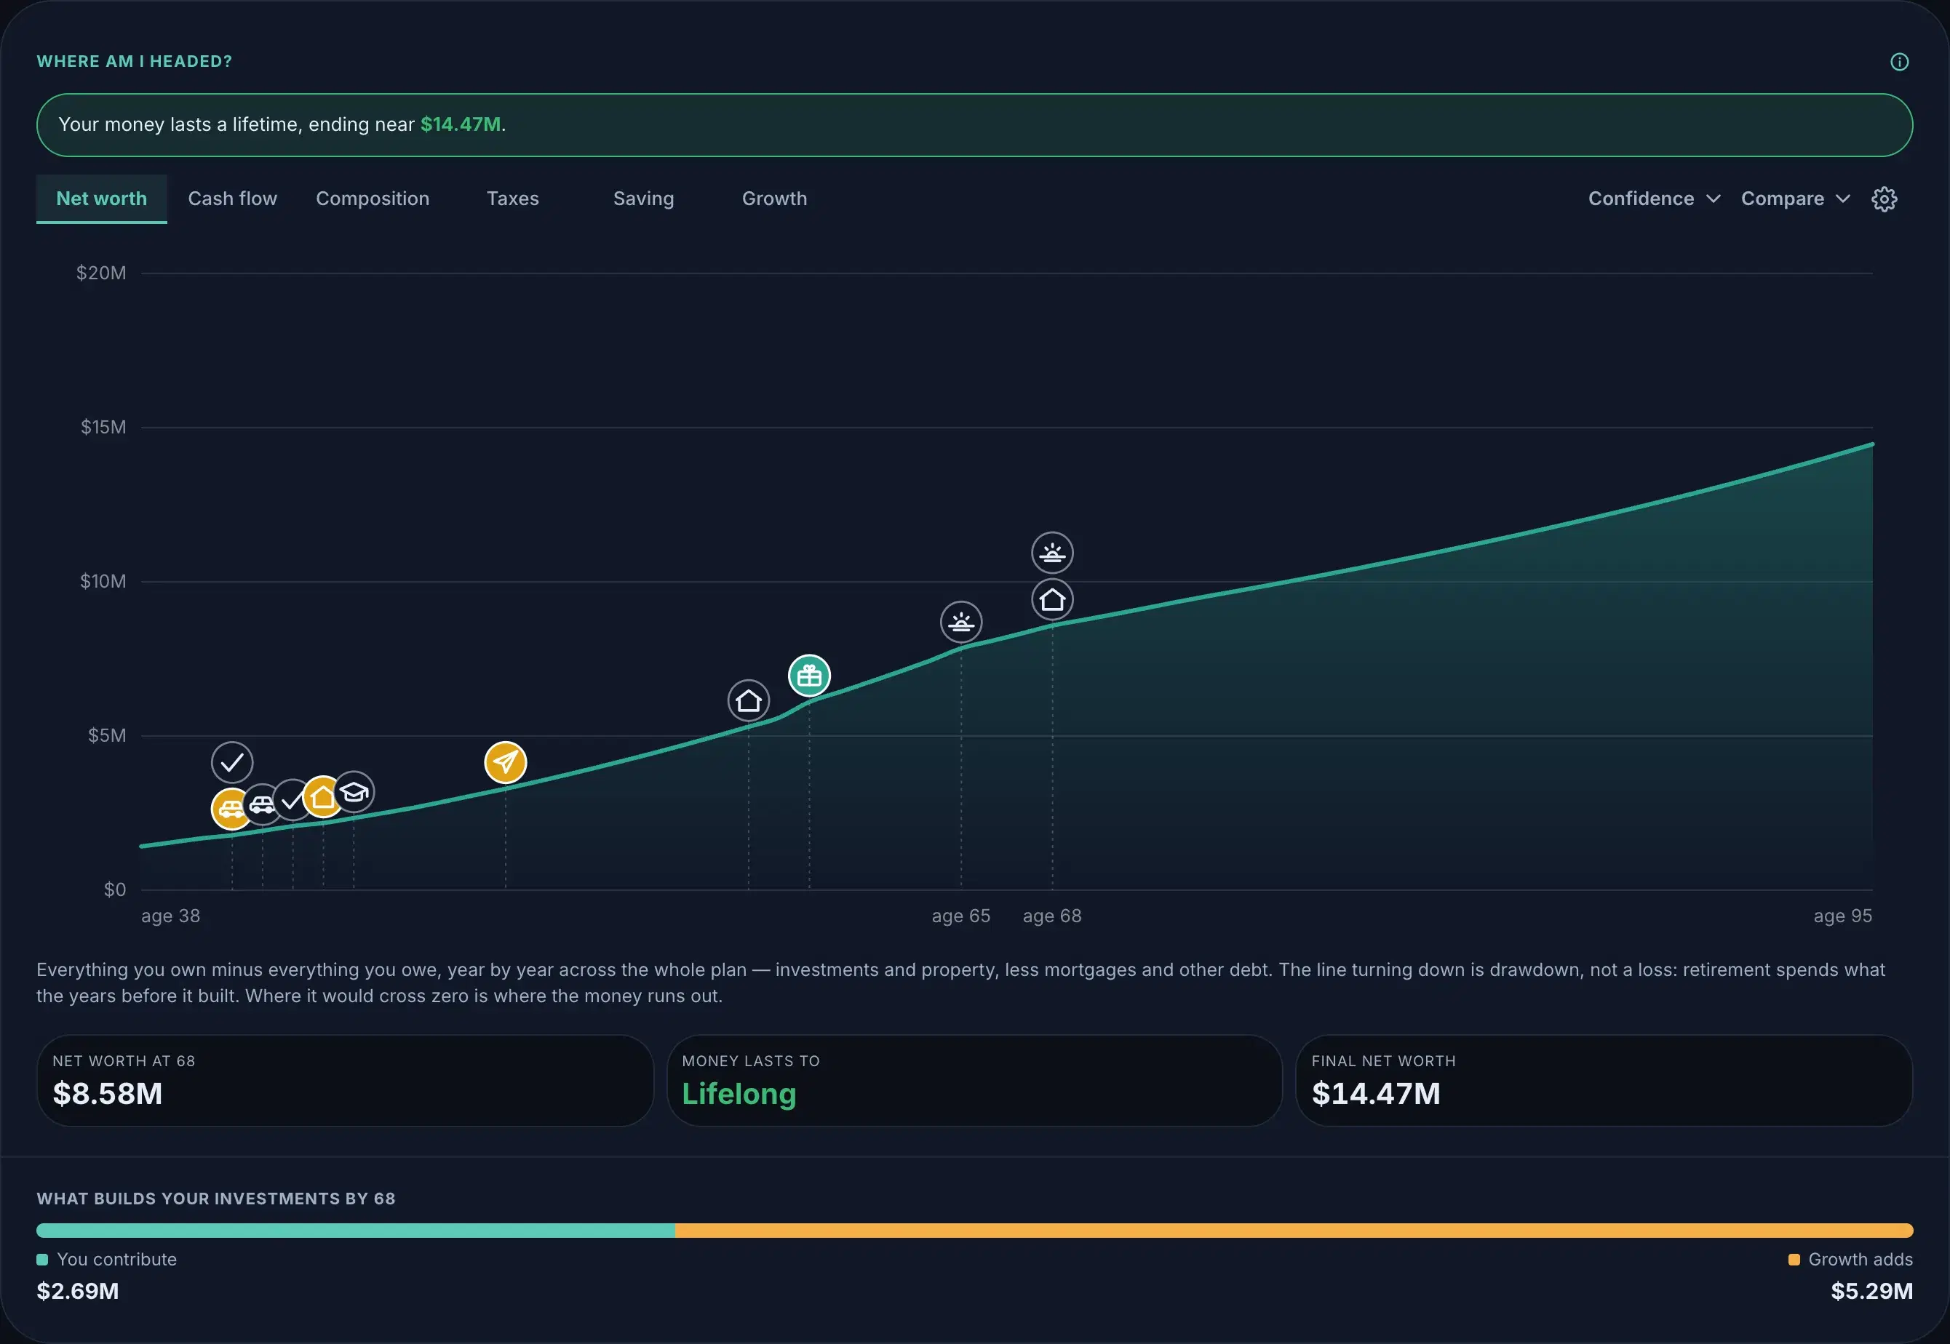Image resolution: width=1950 pixels, height=1344 pixels.
Task: Click the teal You contribute bar segment
Action: [x=356, y=1231]
